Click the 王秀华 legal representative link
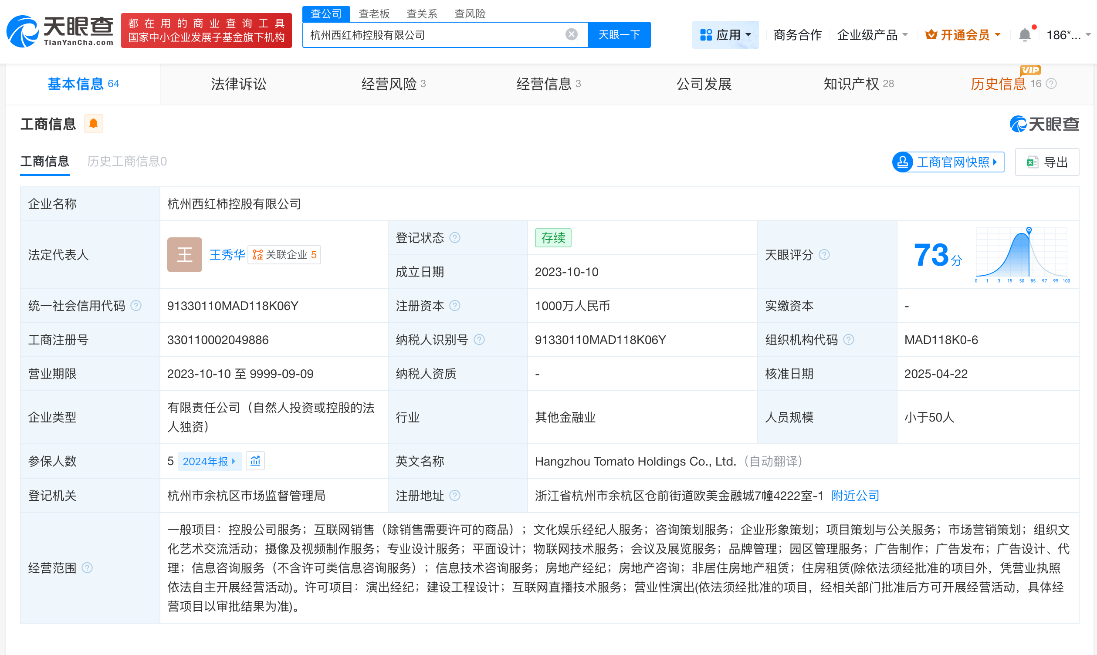 [x=227, y=255]
